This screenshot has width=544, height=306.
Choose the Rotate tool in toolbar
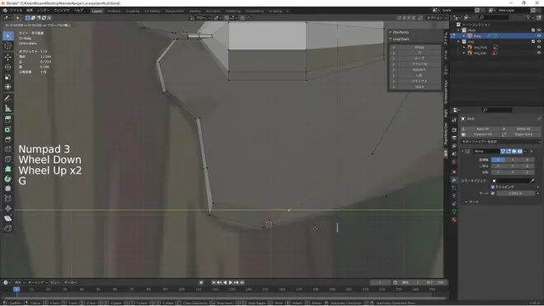(8, 67)
